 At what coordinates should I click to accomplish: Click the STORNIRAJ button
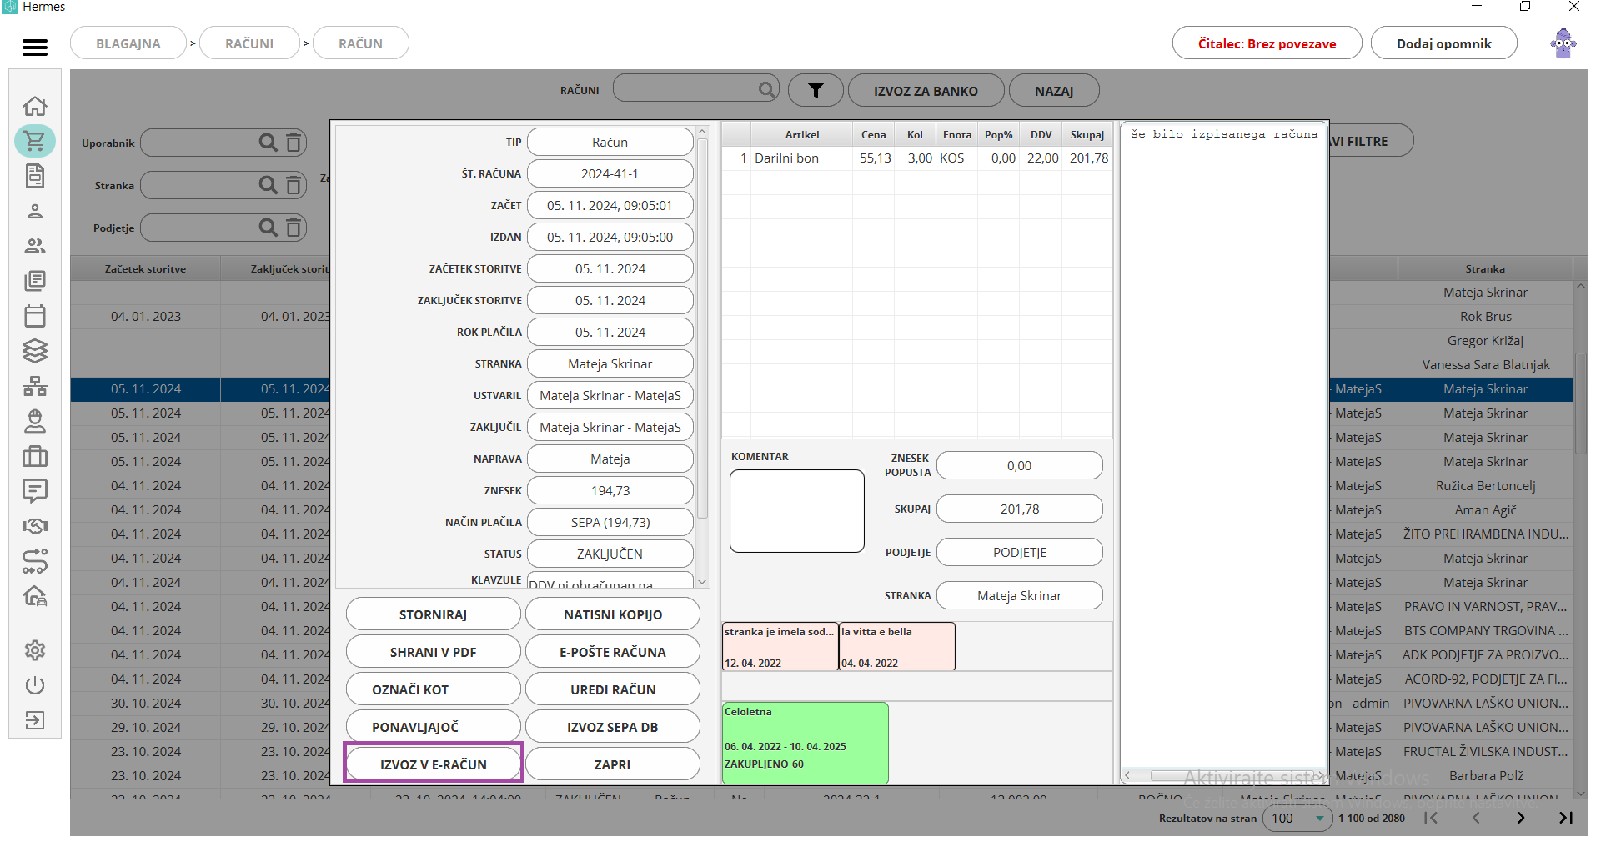(434, 614)
